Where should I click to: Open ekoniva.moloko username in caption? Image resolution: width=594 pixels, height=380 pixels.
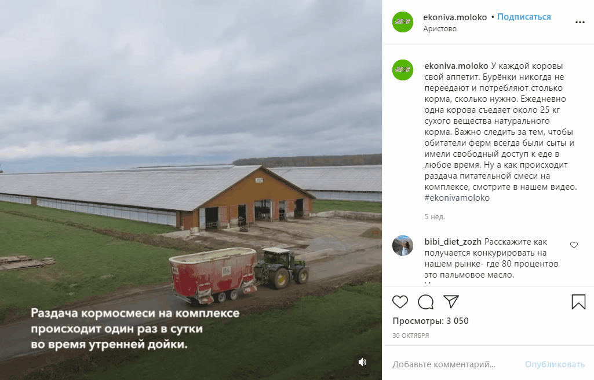[456, 66]
